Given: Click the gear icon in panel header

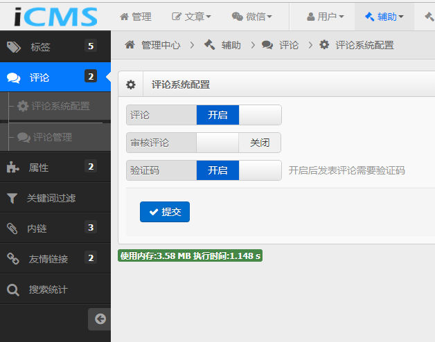Looking at the screenshot, I should 131,84.
